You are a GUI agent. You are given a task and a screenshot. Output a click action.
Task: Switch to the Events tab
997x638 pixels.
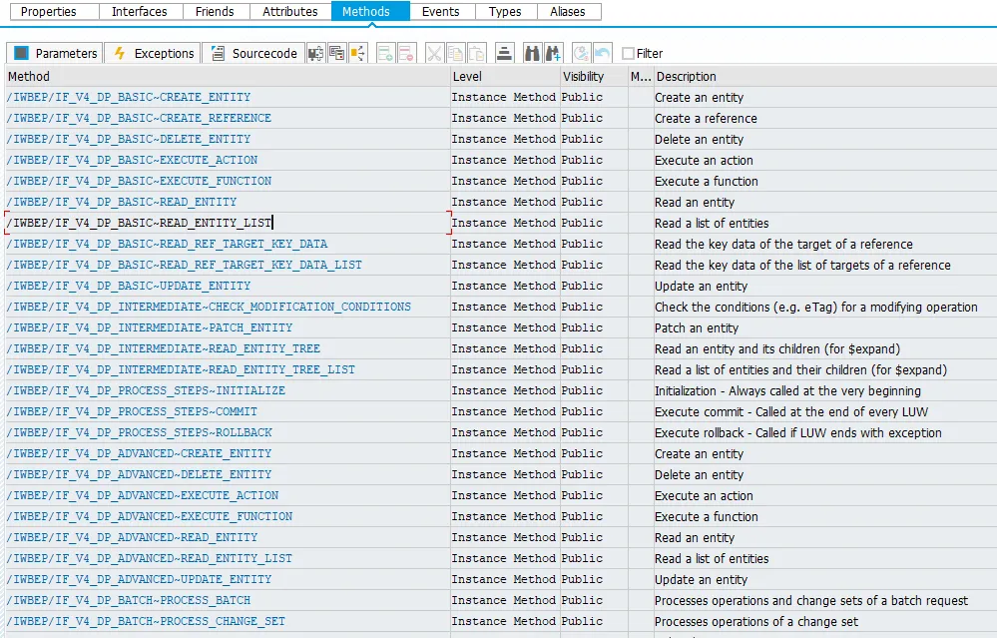pos(441,12)
